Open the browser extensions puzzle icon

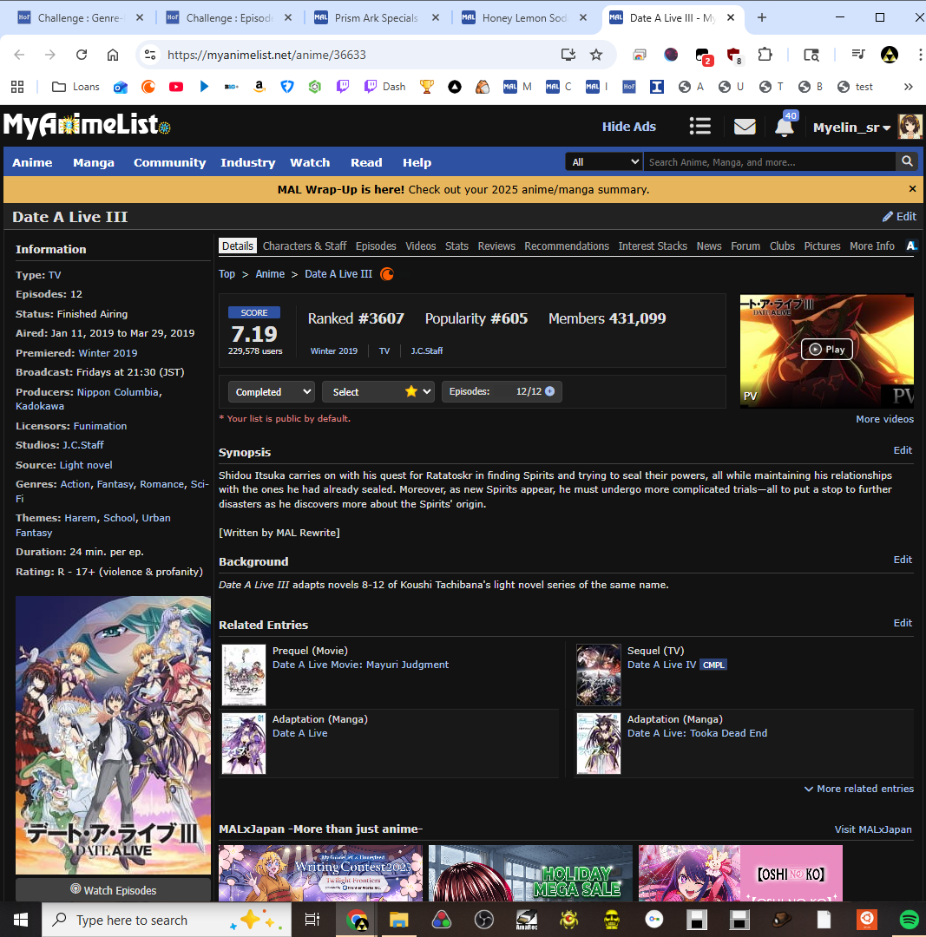coord(765,55)
